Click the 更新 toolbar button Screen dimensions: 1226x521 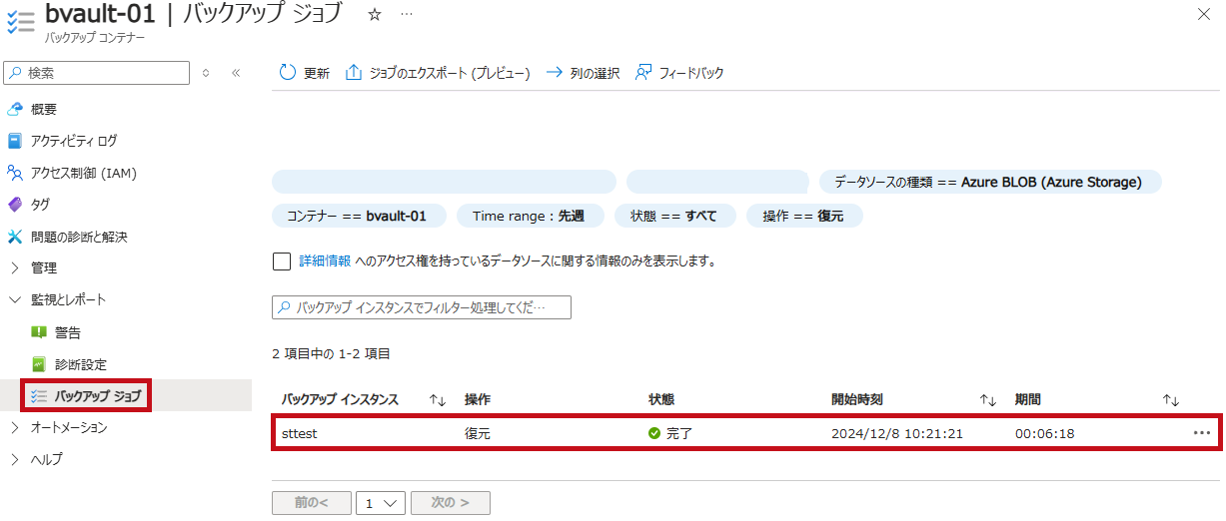[304, 73]
